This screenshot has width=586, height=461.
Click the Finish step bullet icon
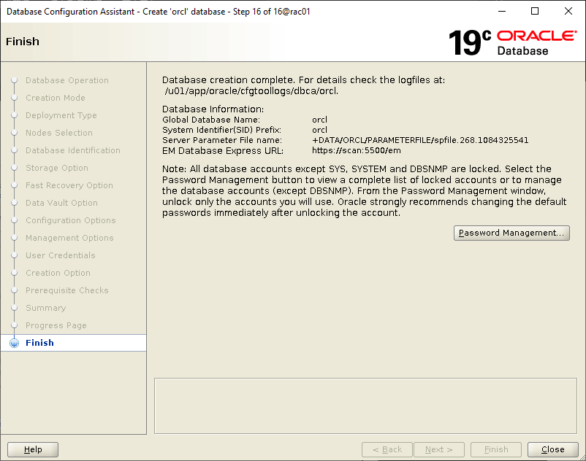[14, 343]
